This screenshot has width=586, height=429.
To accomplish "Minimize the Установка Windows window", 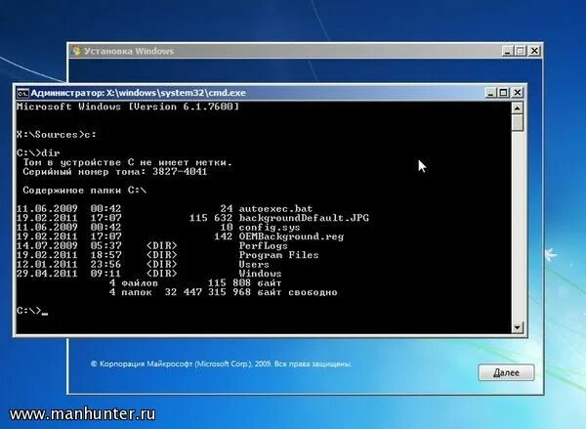I will 507,51.
